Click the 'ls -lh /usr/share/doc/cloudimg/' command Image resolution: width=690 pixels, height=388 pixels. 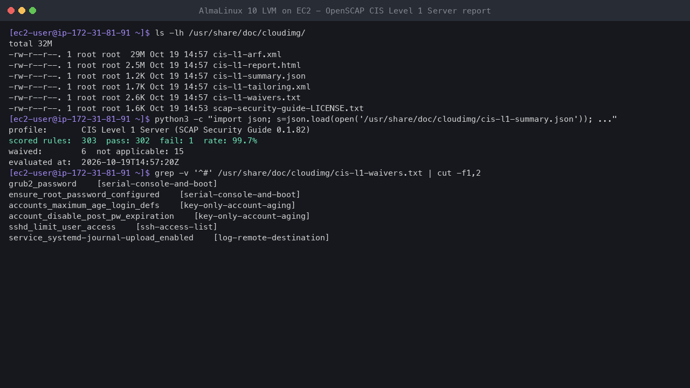click(230, 33)
